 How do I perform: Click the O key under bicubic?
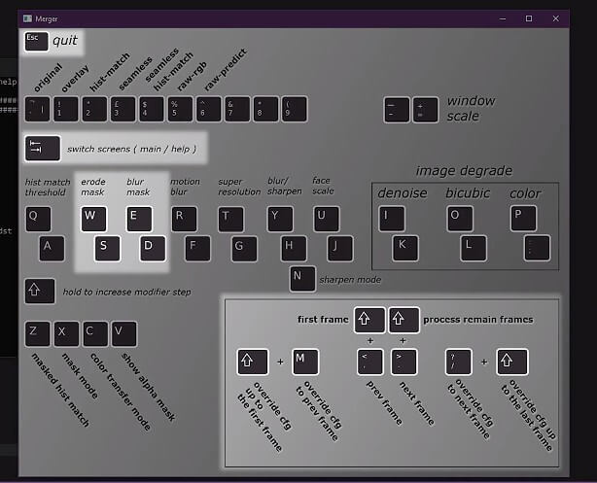(x=460, y=219)
